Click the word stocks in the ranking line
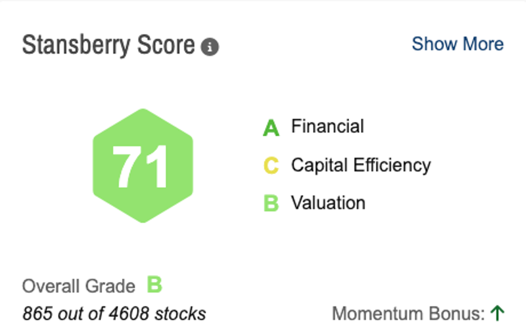Viewport: 526px width, 336px height. pyautogui.click(x=181, y=313)
